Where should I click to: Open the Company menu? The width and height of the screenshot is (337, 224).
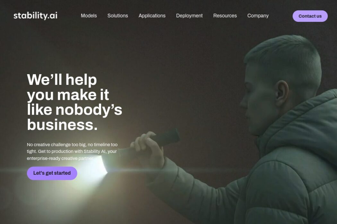click(258, 16)
